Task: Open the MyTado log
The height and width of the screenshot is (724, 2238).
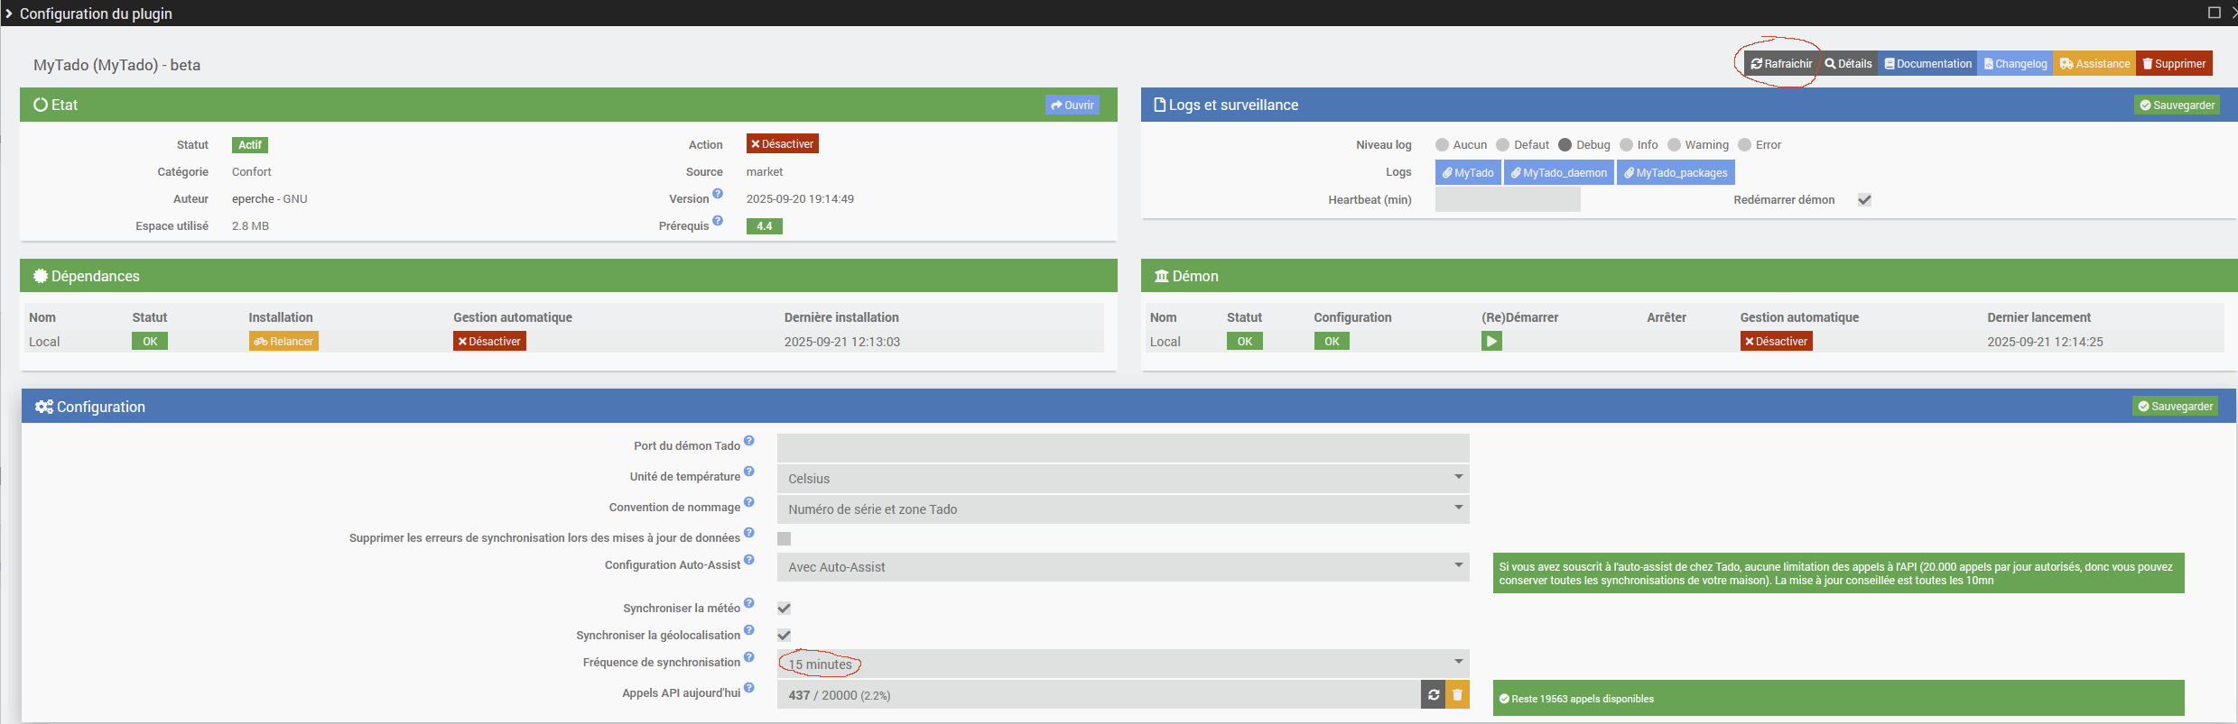Action: pyautogui.click(x=1468, y=173)
